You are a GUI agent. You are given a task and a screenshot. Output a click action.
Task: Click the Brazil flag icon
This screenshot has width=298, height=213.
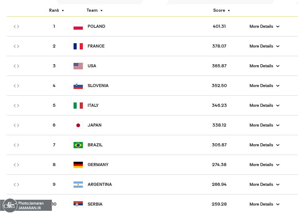click(x=78, y=145)
